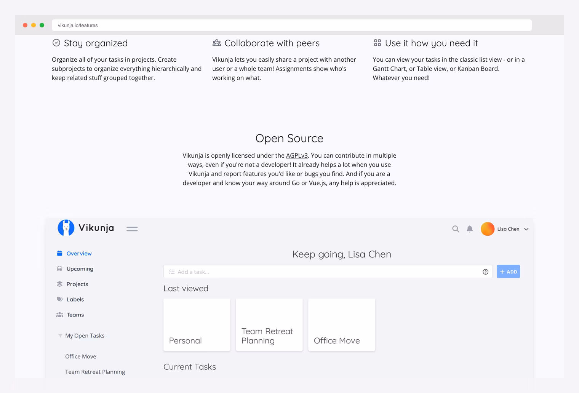Click the red window close dot
This screenshot has height=393, width=579.
click(x=25, y=25)
